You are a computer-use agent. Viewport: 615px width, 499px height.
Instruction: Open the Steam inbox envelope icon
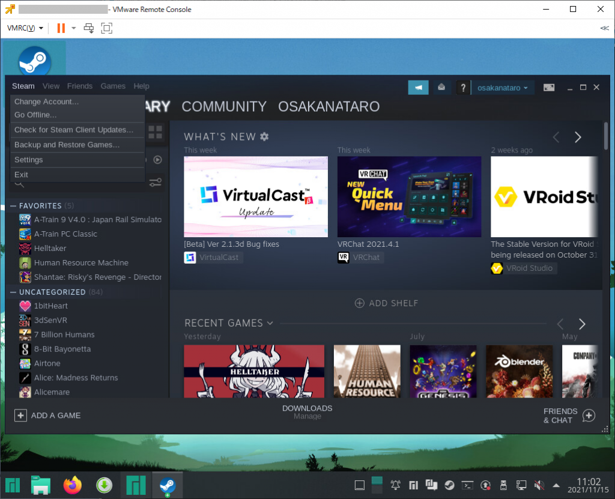pos(441,88)
